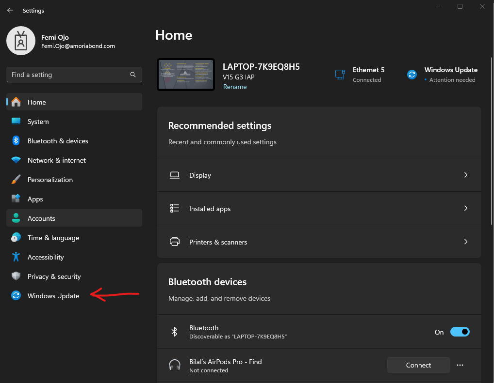The image size is (494, 383).
Task: Click the back arrow in Settings title bar
Action: coord(10,10)
